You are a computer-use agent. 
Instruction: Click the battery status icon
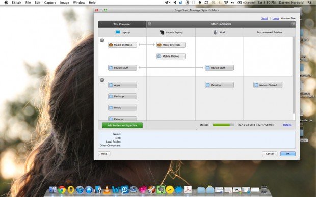(x=240, y=3)
